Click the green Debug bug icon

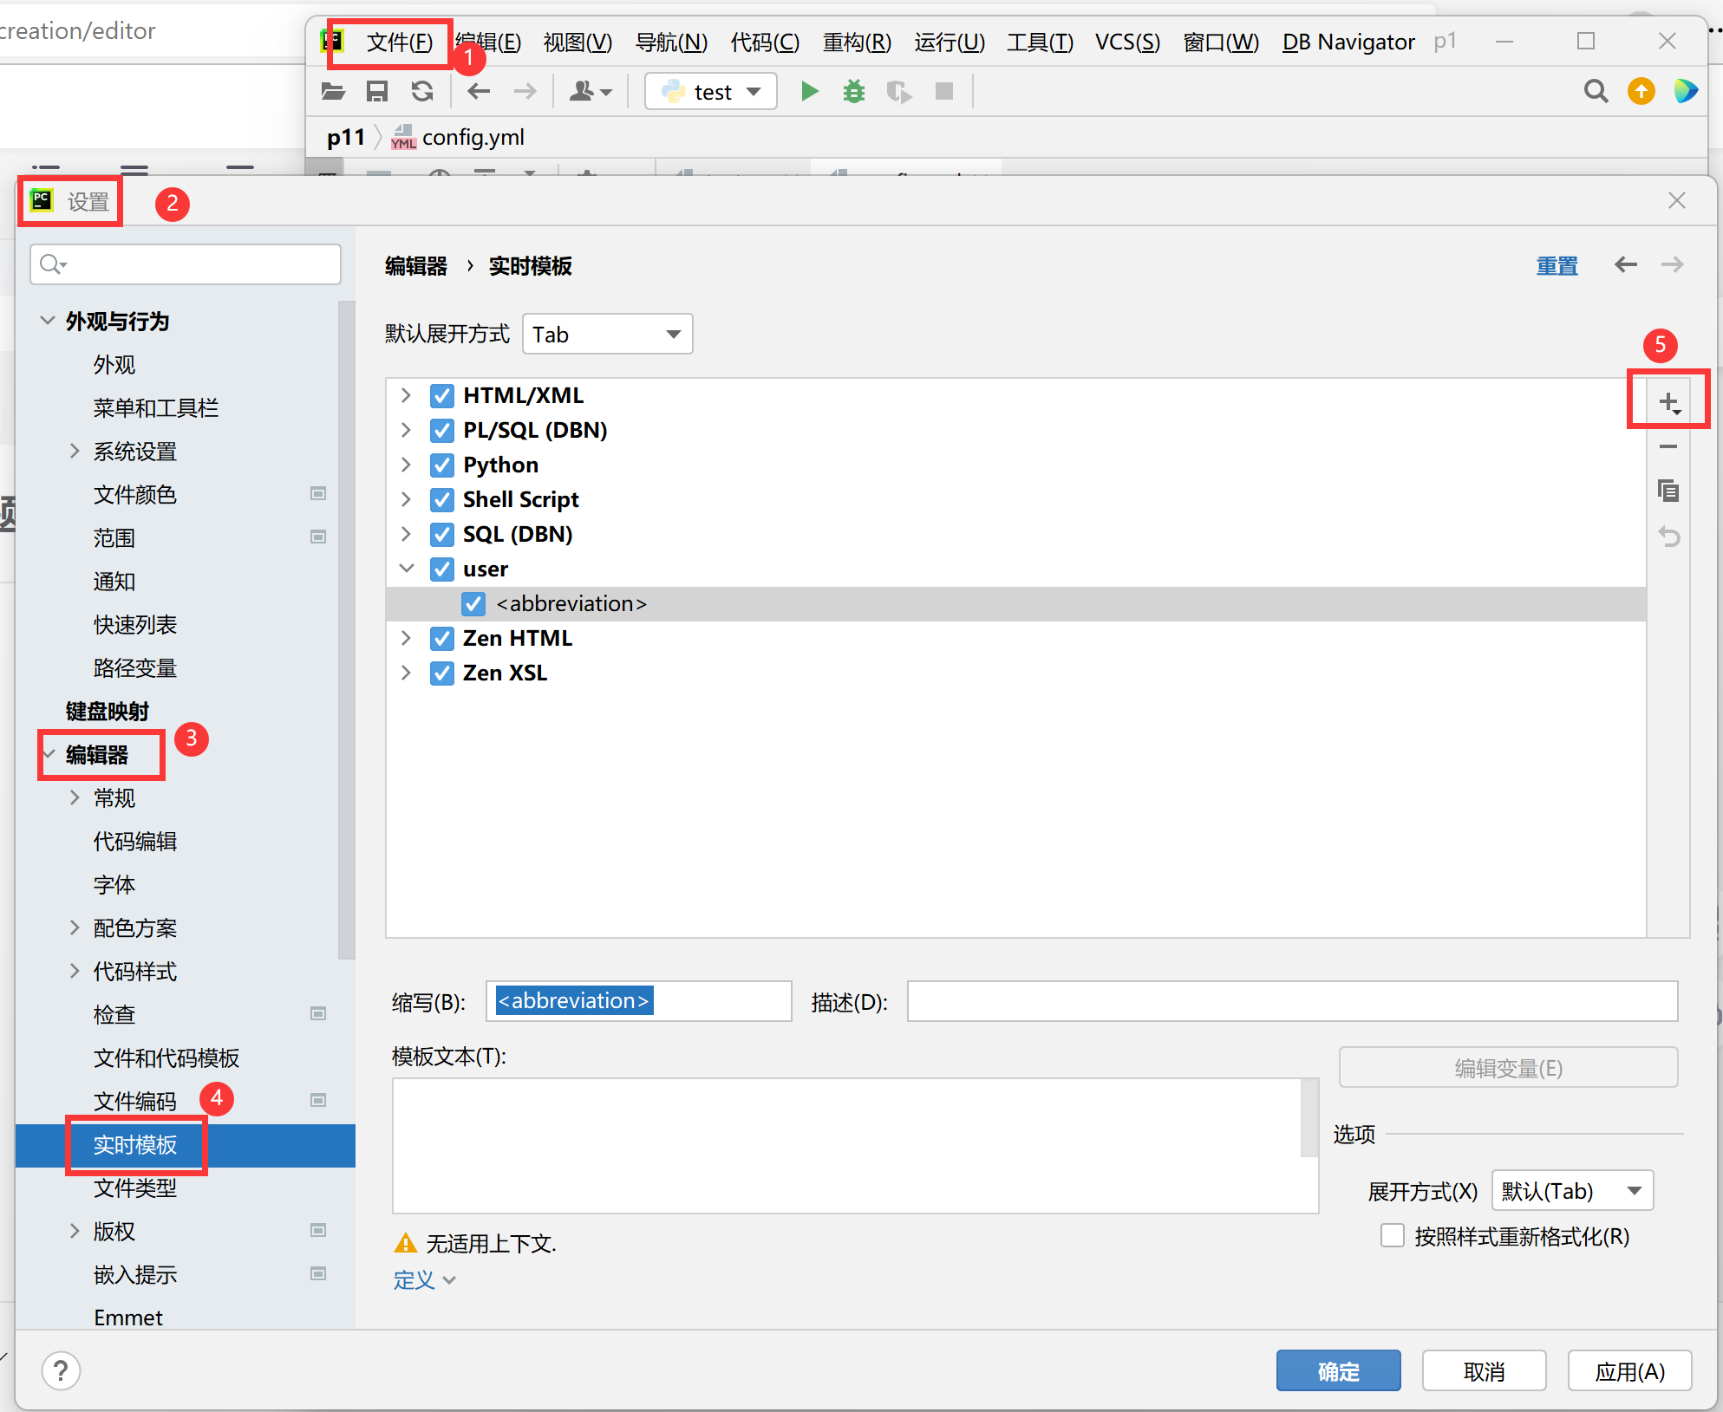point(854,91)
